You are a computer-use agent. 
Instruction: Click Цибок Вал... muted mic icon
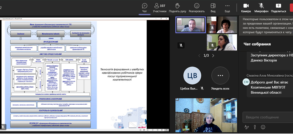[x=202, y=88]
